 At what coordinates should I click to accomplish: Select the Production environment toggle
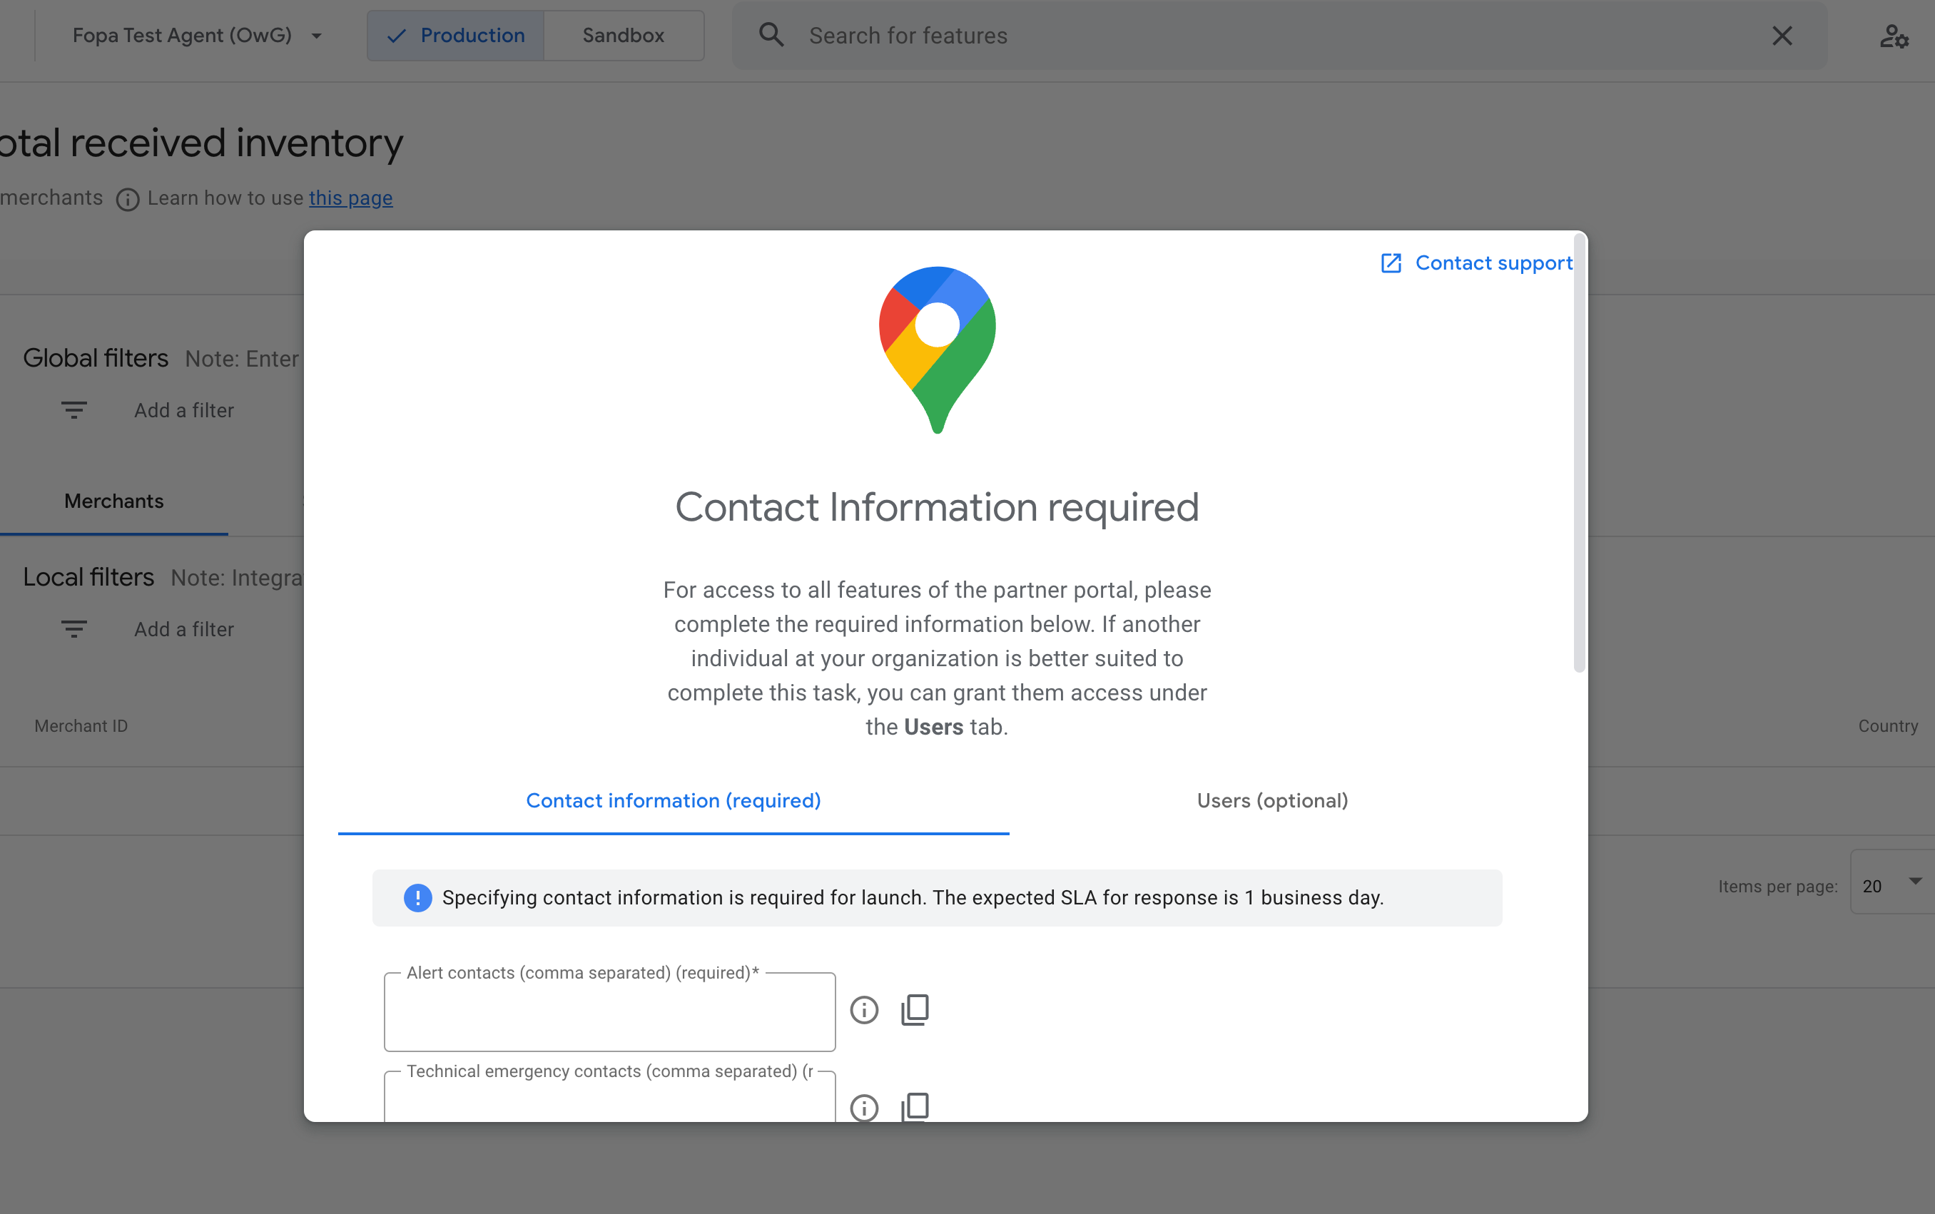(454, 34)
